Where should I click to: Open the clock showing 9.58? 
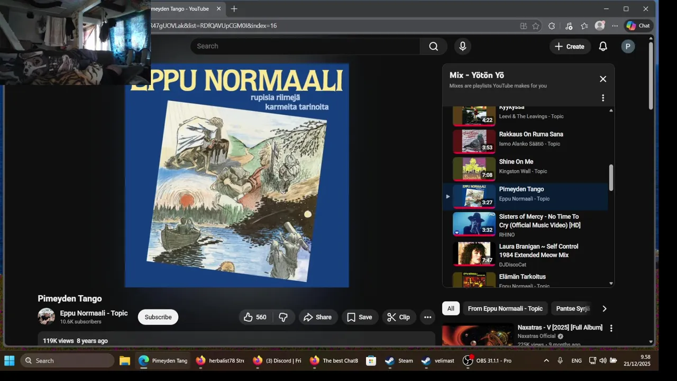pos(637,360)
